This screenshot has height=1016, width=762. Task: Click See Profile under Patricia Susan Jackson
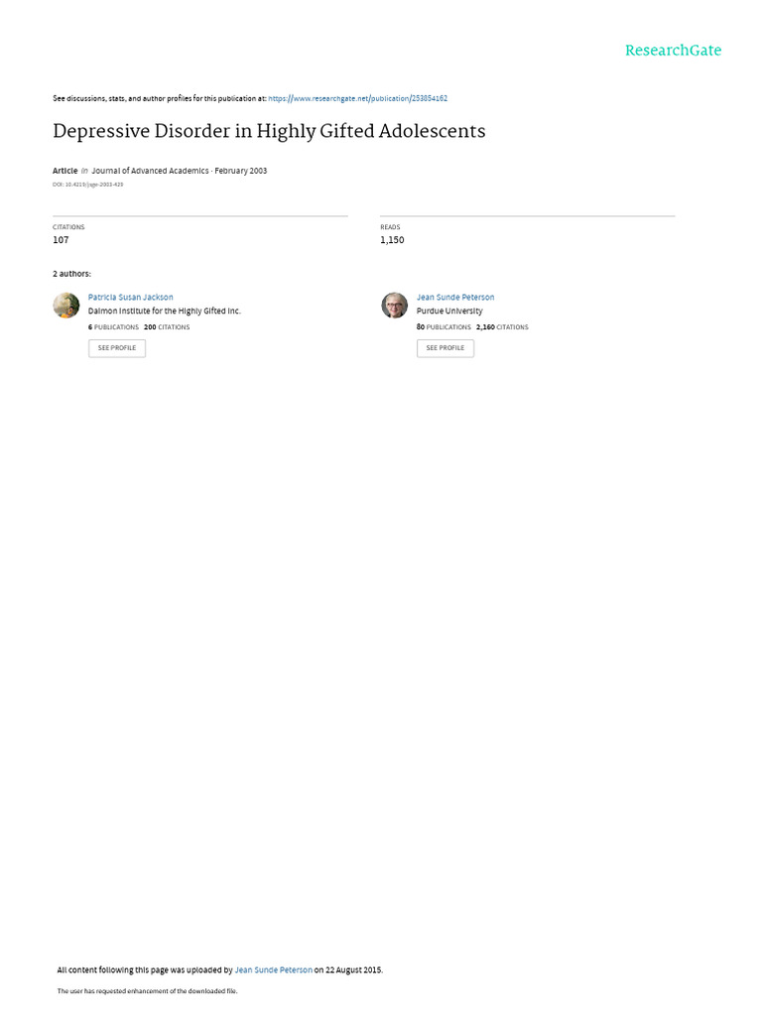point(117,348)
